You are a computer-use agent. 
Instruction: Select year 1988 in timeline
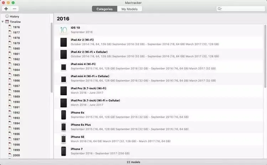coord(16,91)
